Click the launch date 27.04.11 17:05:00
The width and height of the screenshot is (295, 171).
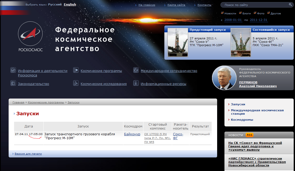(x=28, y=134)
